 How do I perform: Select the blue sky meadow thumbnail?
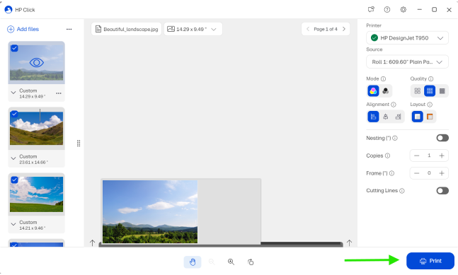pyautogui.click(x=37, y=194)
